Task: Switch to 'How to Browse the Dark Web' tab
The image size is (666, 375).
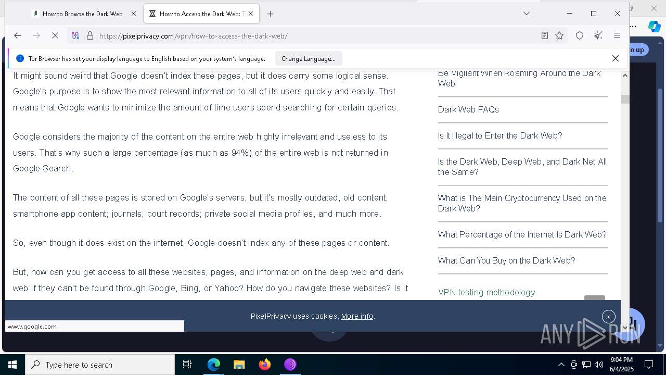Action: 83,14
